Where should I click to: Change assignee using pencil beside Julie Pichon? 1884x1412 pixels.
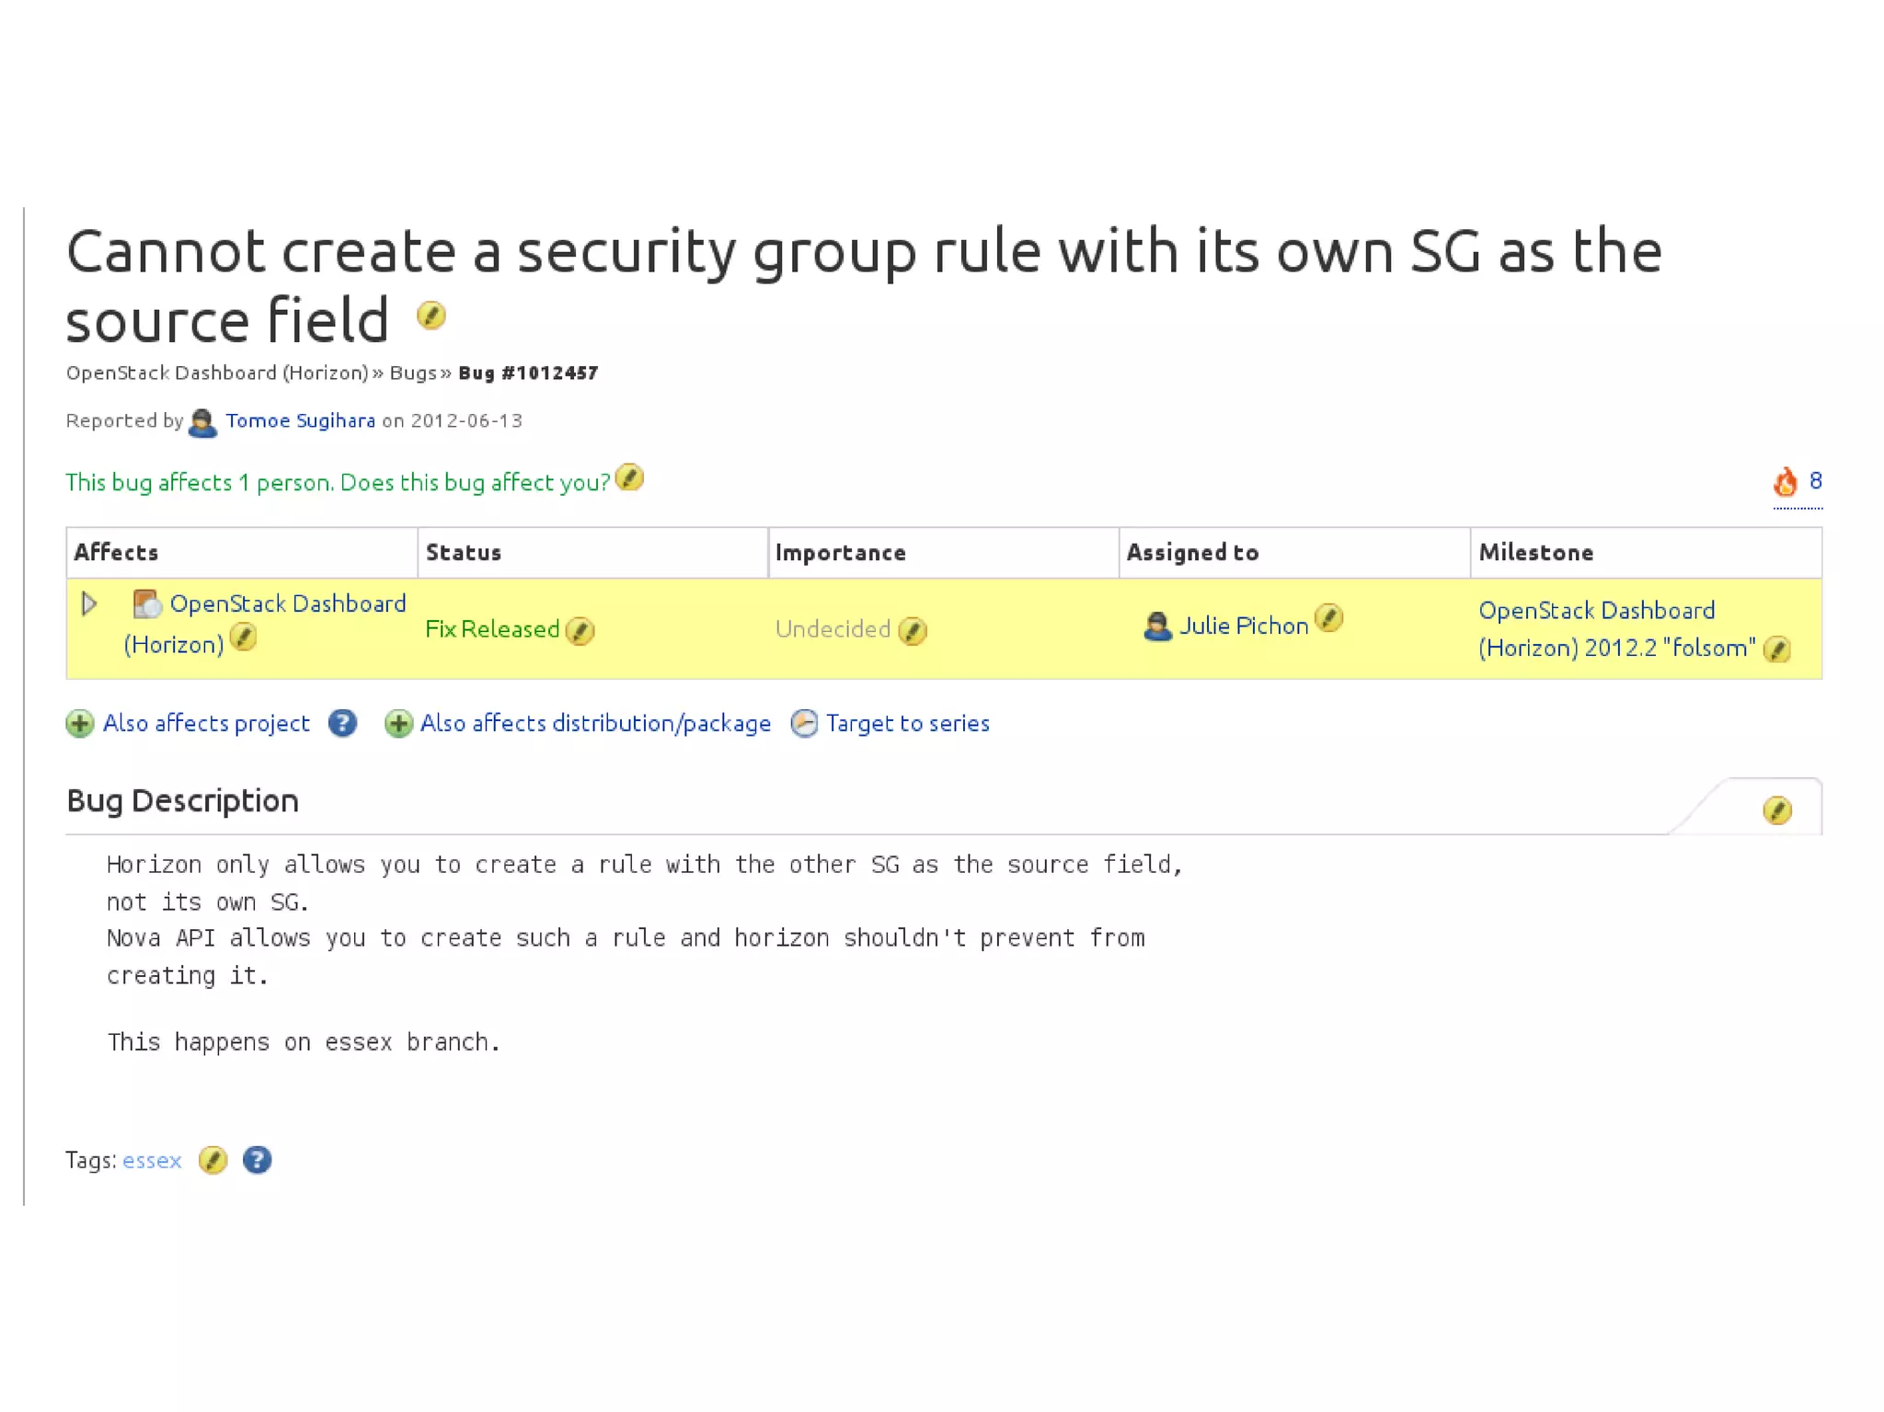click(x=1328, y=617)
